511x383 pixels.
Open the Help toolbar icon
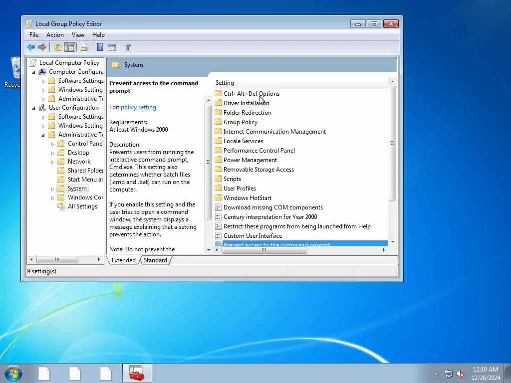point(100,47)
